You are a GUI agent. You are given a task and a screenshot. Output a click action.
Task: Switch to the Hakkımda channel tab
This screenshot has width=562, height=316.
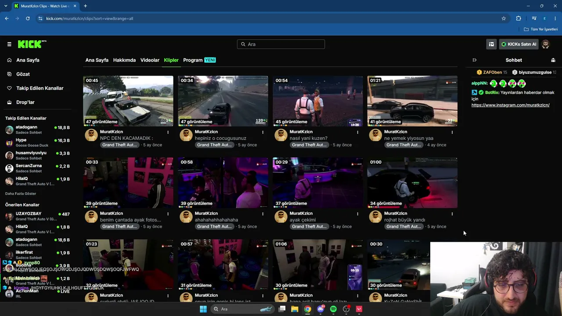(x=124, y=60)
